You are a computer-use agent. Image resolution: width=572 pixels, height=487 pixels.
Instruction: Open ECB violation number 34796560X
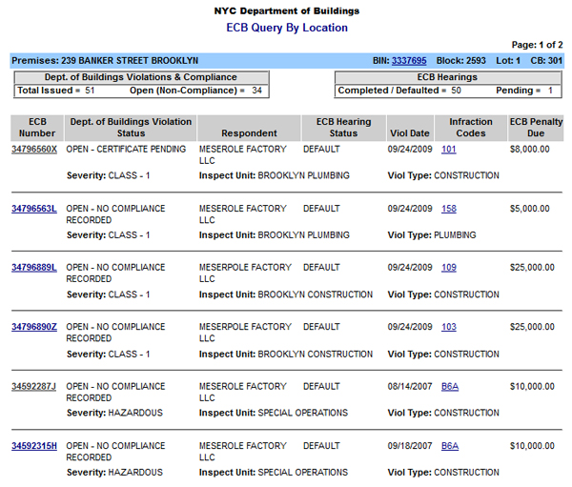[34, 150]
